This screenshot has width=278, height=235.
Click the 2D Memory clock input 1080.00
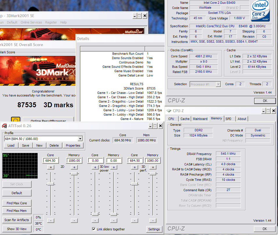pyautogui.click(x=74, y=161)
